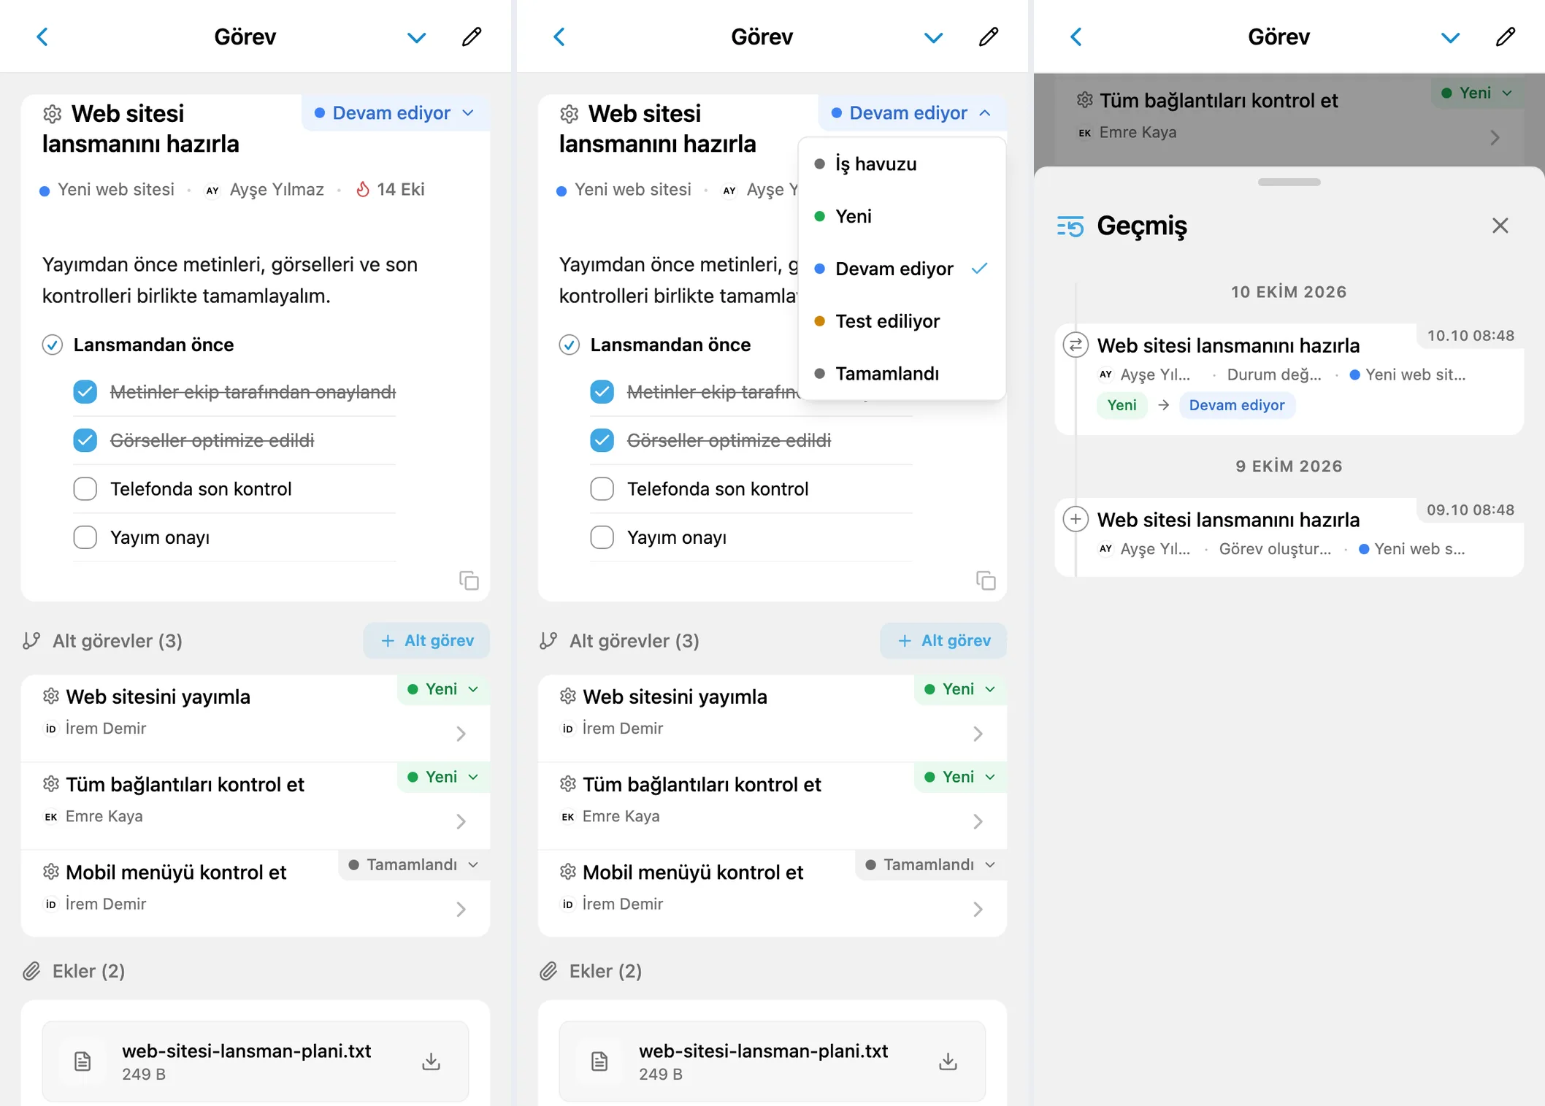Open Yeni status dropdown for 'Web sitesini yayımla' left
The image size is (1545, 1106).
[443, 689]
